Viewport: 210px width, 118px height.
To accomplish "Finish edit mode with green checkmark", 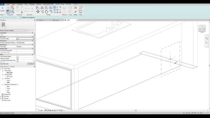I will pyautogui.click(x=75, y=12).
